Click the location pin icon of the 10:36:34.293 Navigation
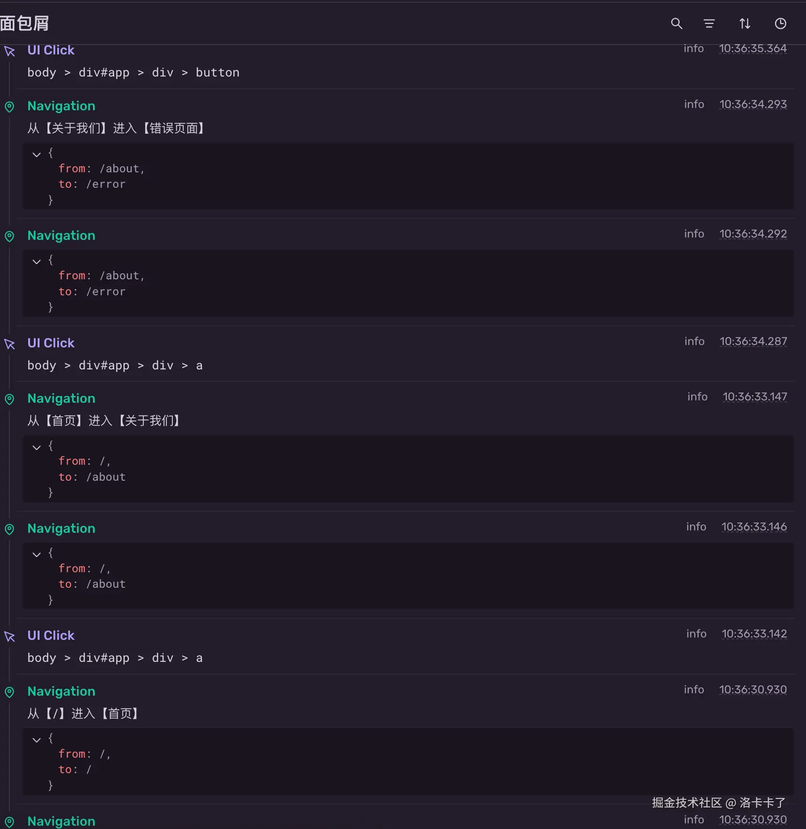 9,107
